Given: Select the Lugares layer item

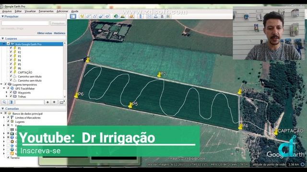Looking at the screenshot, I should pos(20,122).
